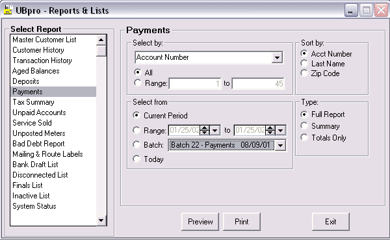
Task: Select the Today radio button
Action: coord(136,159)
